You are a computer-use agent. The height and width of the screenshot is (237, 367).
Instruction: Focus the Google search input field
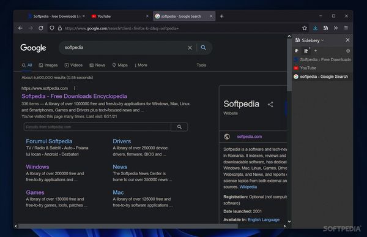point(124,48)
